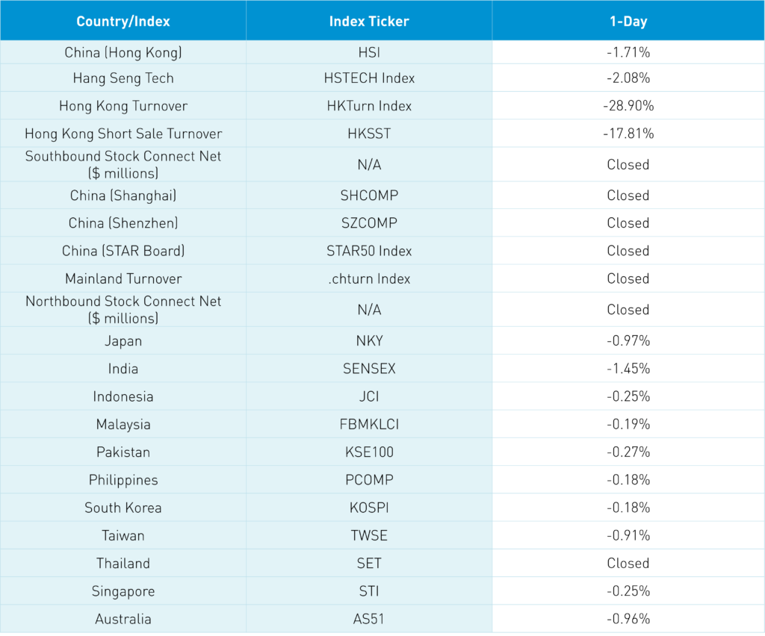Screen dimensions: 765x636
Task: Click Thailand's Closed 1-Day cell
Action: [628, 564]
